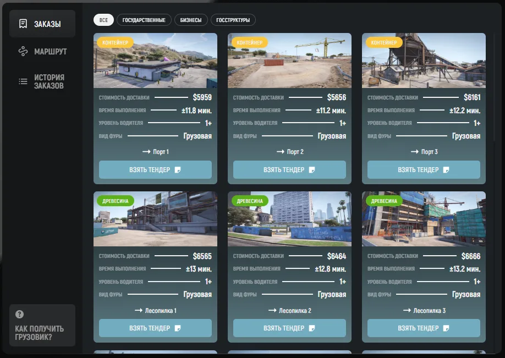Viewport: 505px width, 358px height.
Task: Click the $6666 delivery cost value
Action: (x=471, y=256)
